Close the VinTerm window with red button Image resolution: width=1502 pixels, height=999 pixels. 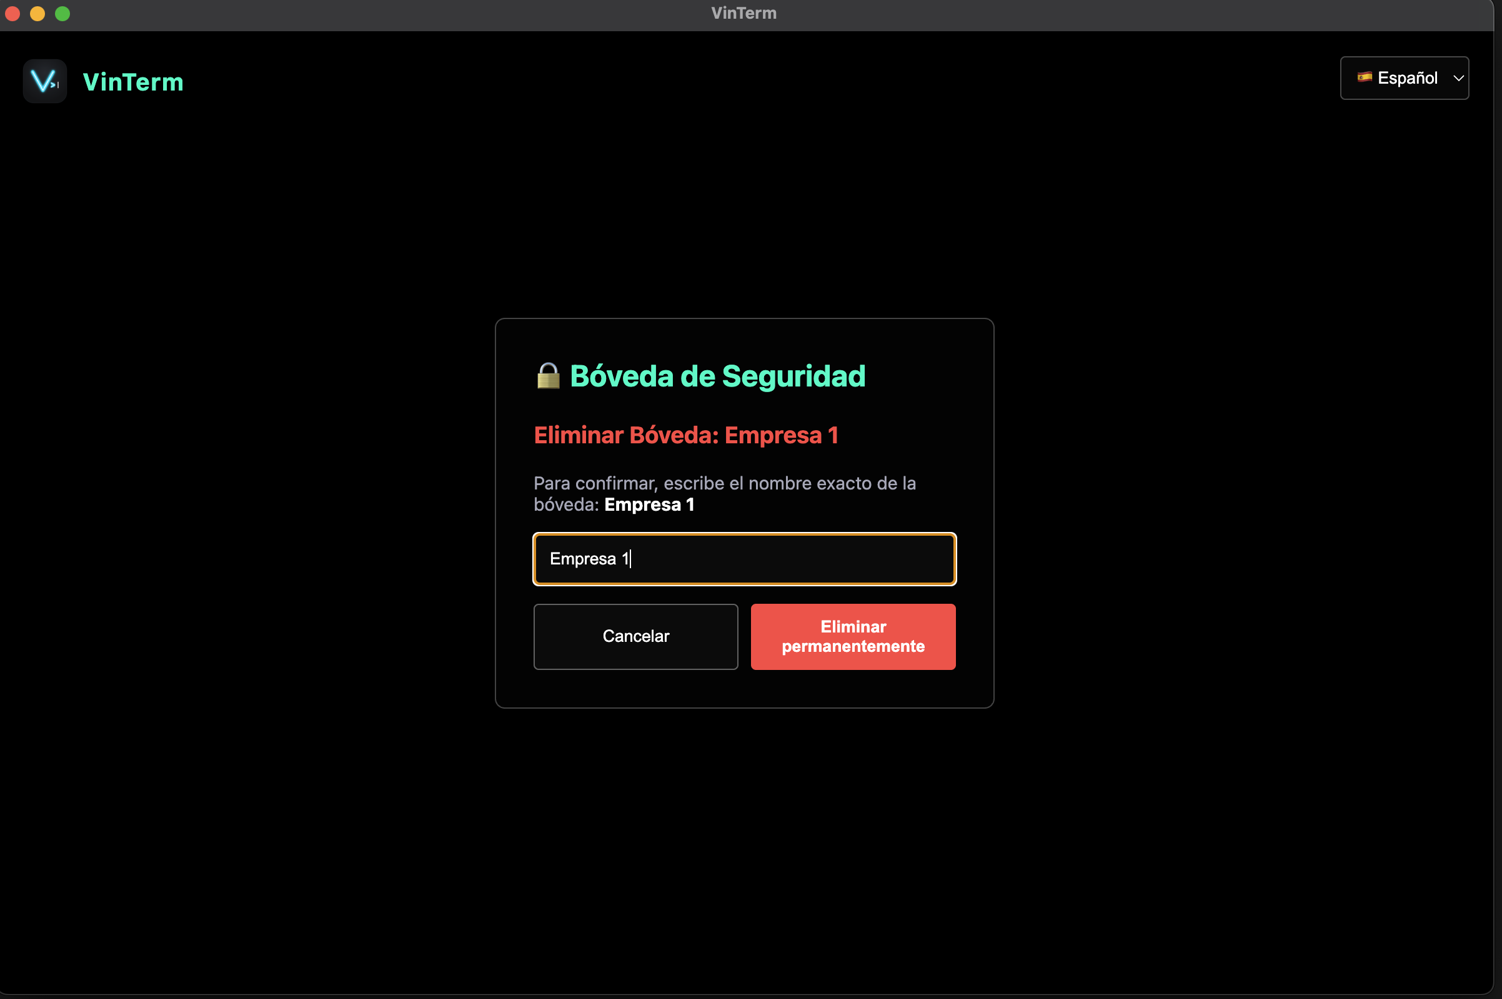pos(12,13)
